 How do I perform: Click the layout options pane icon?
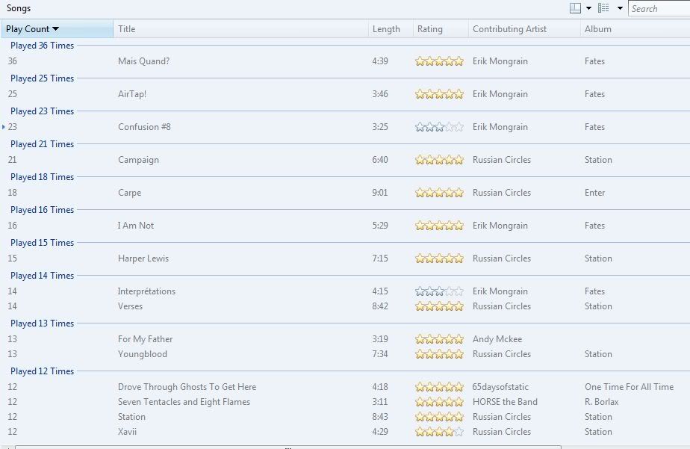click(x=575, y=8)
